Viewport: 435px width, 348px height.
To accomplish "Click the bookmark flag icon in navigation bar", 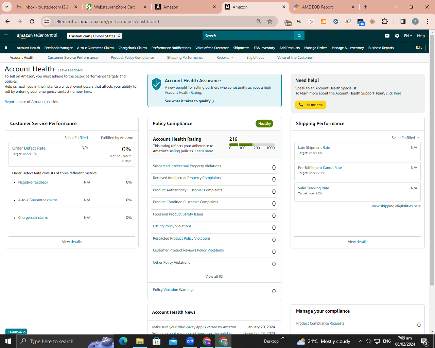I will tap(6, 48).
